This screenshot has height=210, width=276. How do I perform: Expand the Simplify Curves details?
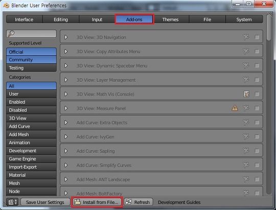point(66,165)
